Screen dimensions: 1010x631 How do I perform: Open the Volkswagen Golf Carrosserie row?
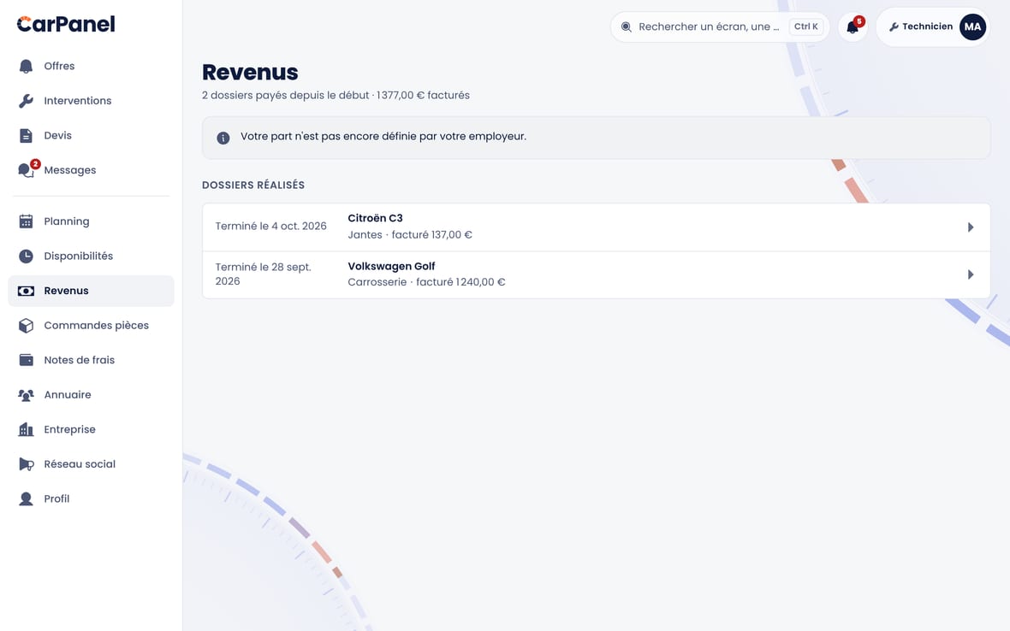coord(596,274)
